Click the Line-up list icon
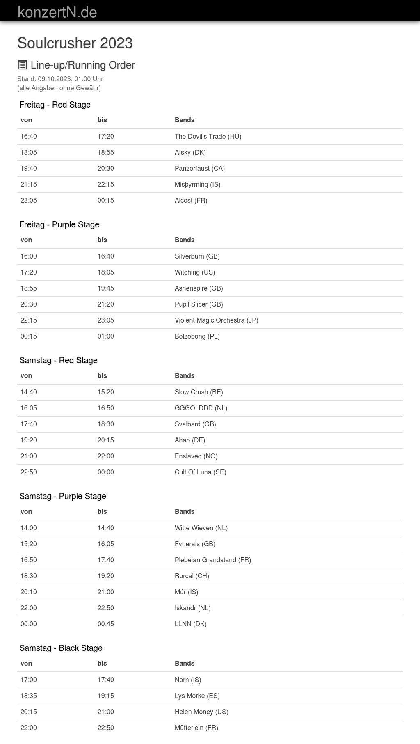This screenshot has height=744, width=420. [x=22, y=65]
